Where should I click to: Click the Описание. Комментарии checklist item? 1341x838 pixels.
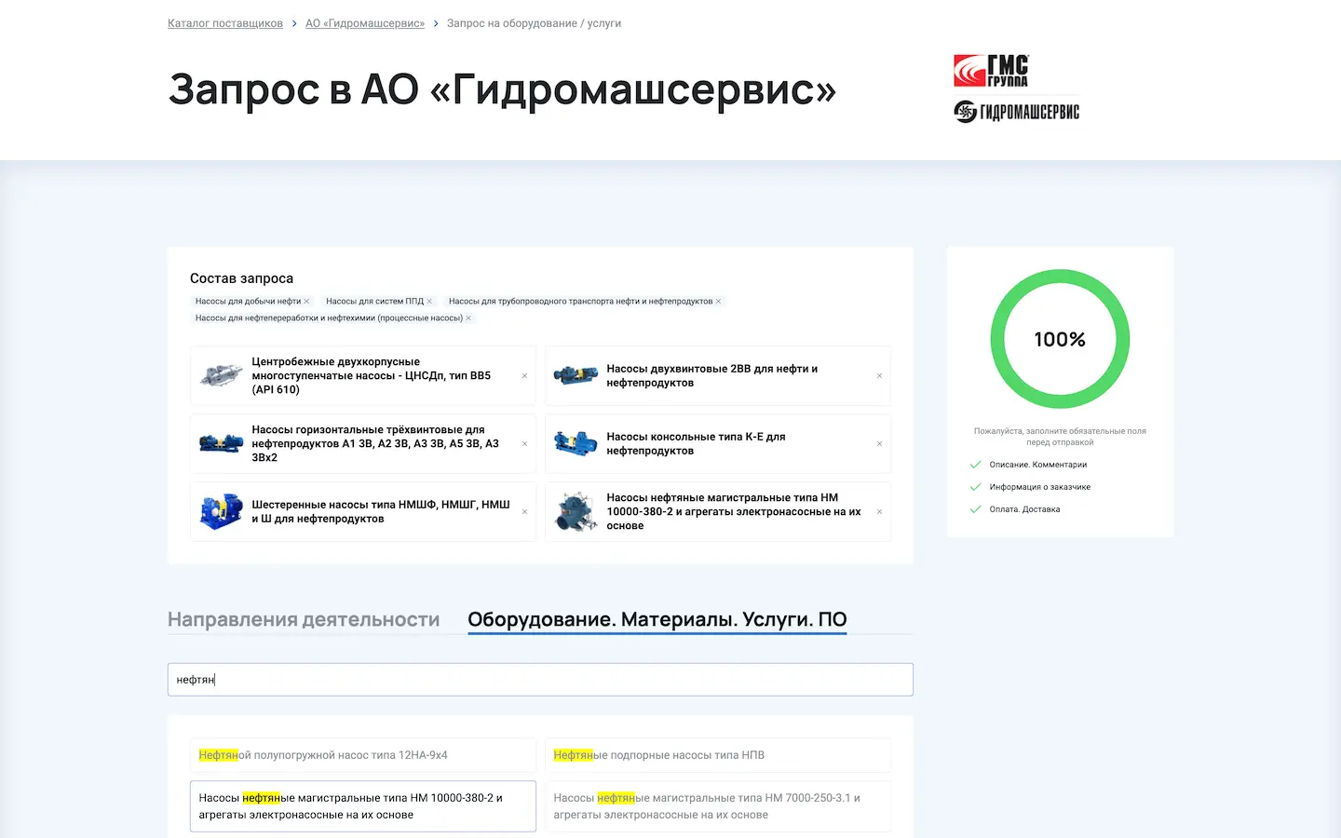click(1038, 465)
